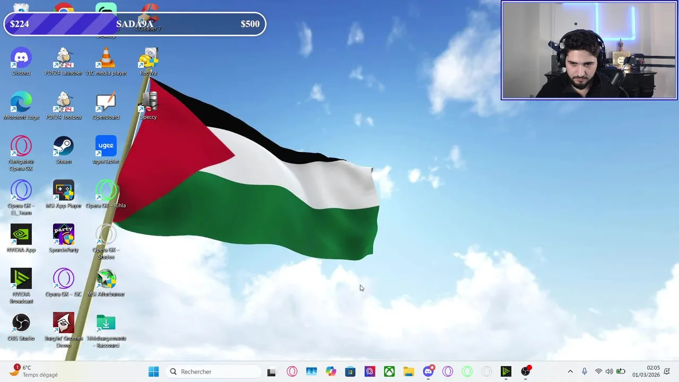679x382 pixels.
Task: Open MSI Afterburner desktop icon
Action: point(106,283)
